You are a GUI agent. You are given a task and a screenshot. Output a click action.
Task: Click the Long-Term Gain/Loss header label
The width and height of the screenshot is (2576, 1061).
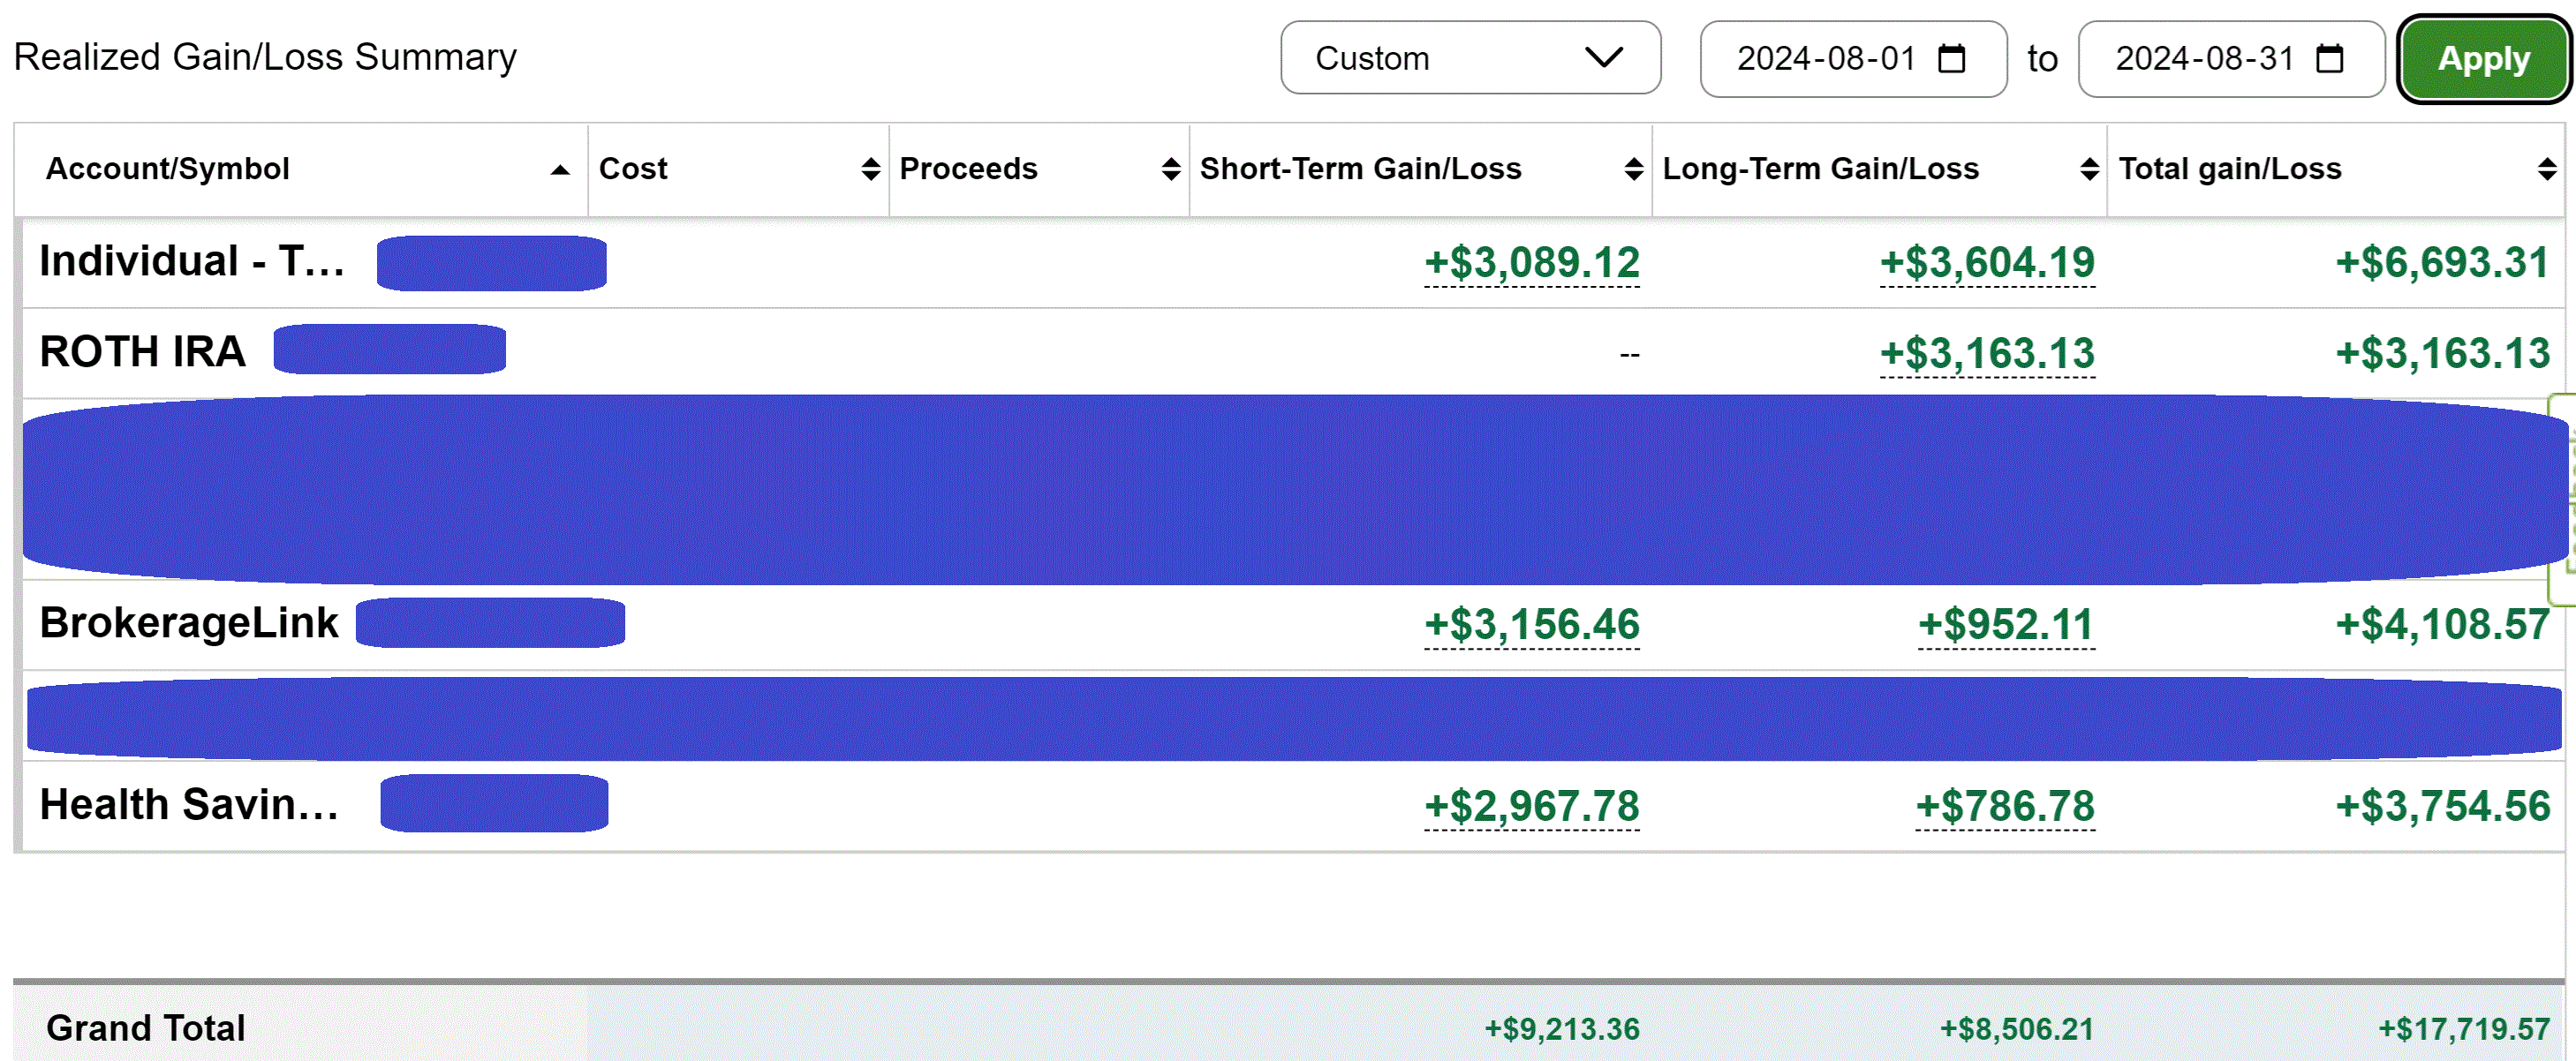click(1820, 169)
